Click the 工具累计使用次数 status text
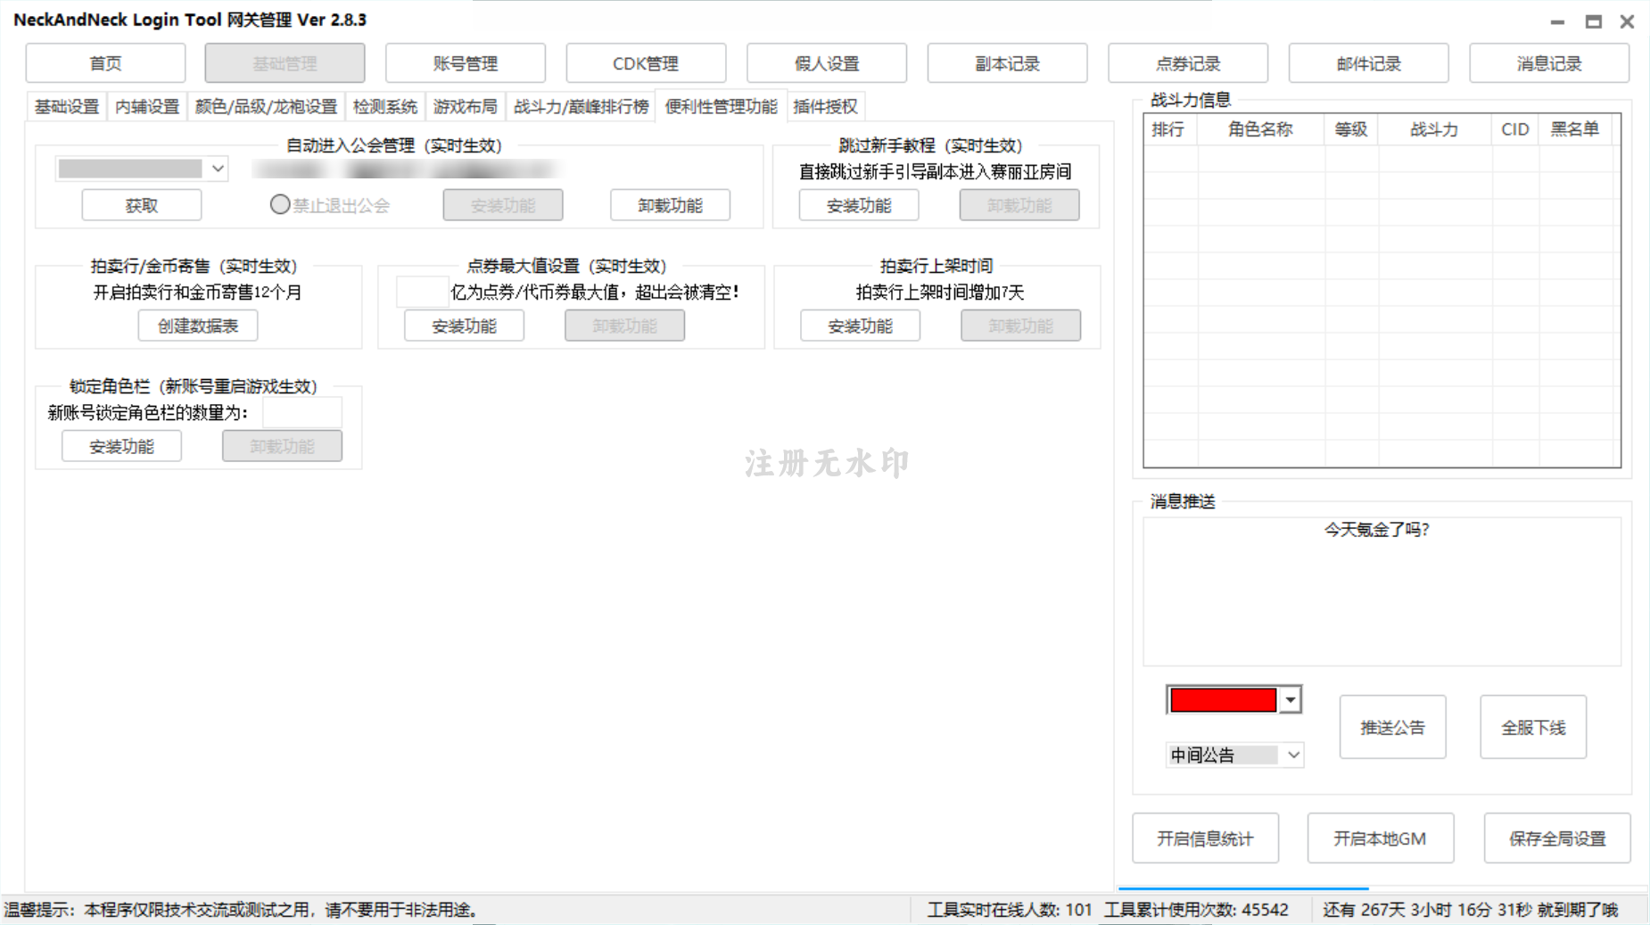1650x925 pixels. (1196, 910)
